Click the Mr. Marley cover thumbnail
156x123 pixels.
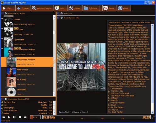coord(11,82)
